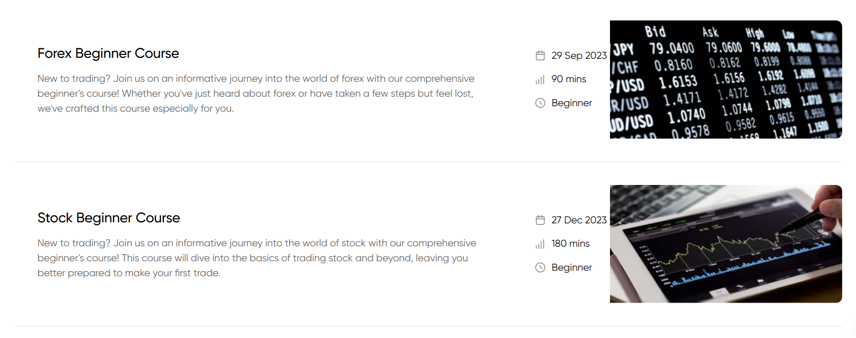The height and width of the screenshot is (338, 856).
Task: Select the forex rates board thumbnail
Action: (x=726, y=79)
